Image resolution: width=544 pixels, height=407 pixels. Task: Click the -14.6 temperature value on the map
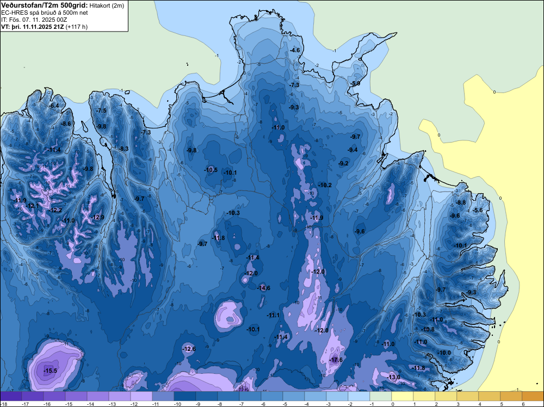click(x=263, y=288)
